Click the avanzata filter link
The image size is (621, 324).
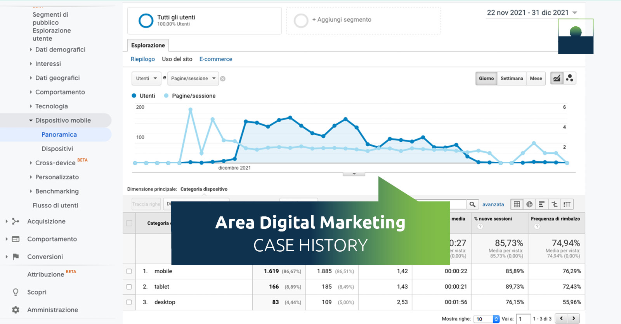click(493, 204)
